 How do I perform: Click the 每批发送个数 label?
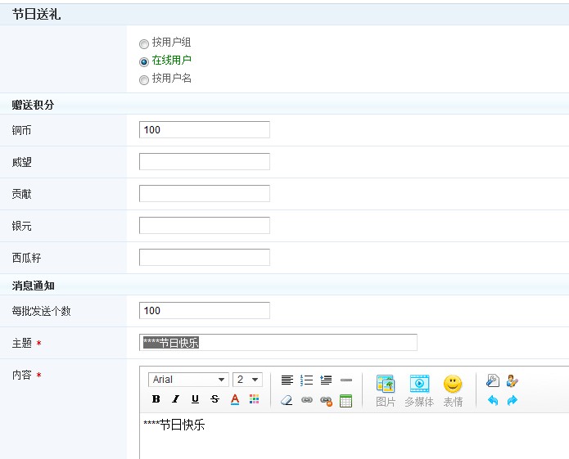tap(41, 311)
